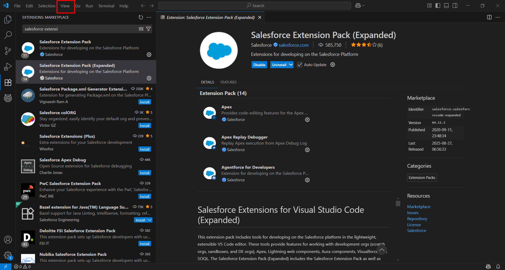Viewport: 505px width, 270px height.
Task: Open the Run and Debug view
Action: tap(8, 67)
